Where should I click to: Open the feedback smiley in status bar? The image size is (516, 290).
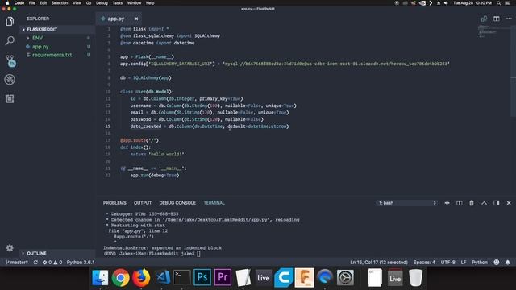tap(497, 263)
